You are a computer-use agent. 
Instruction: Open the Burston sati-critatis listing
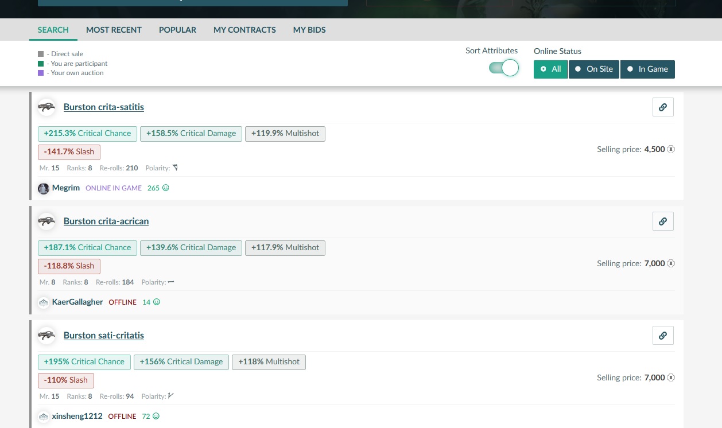coord(104,336)
